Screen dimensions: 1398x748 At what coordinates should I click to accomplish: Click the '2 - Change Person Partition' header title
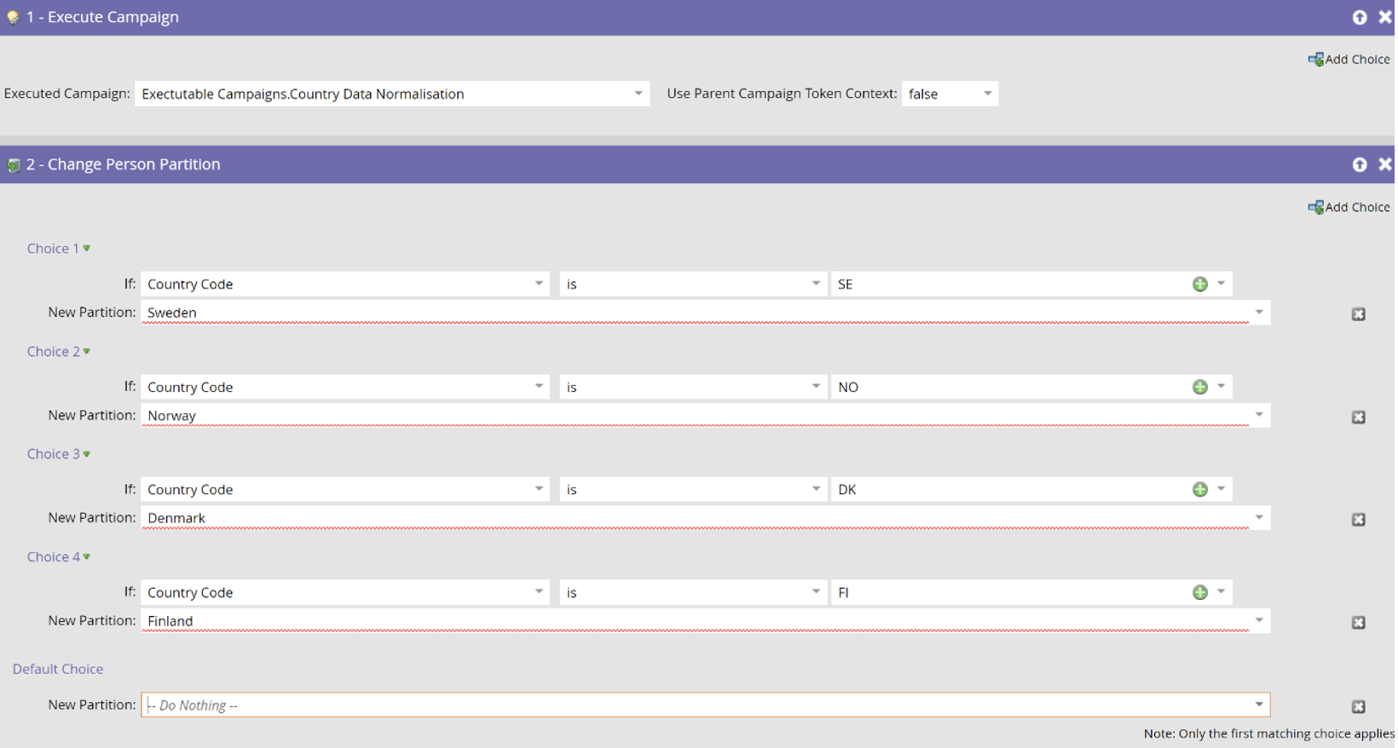(x=123, y=164)
